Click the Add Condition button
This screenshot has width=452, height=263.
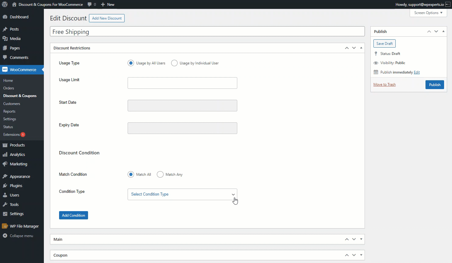coord(73,215)
